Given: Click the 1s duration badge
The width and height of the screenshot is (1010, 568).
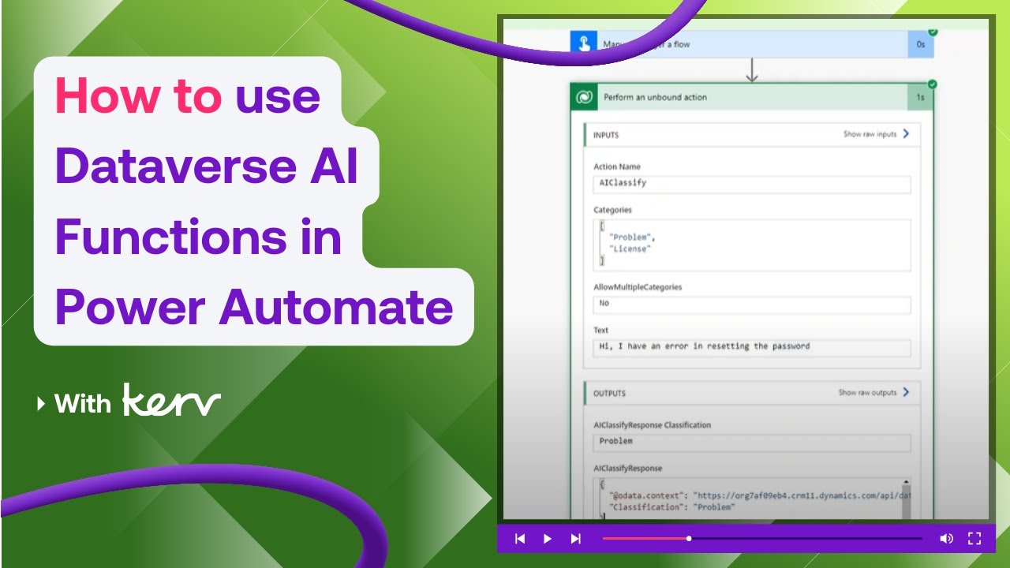Looking at the screenshot, I should click(921, 98).
